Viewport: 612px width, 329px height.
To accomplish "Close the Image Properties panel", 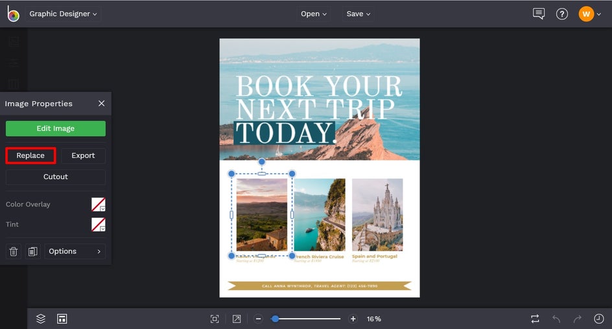I will coord(102,104).
